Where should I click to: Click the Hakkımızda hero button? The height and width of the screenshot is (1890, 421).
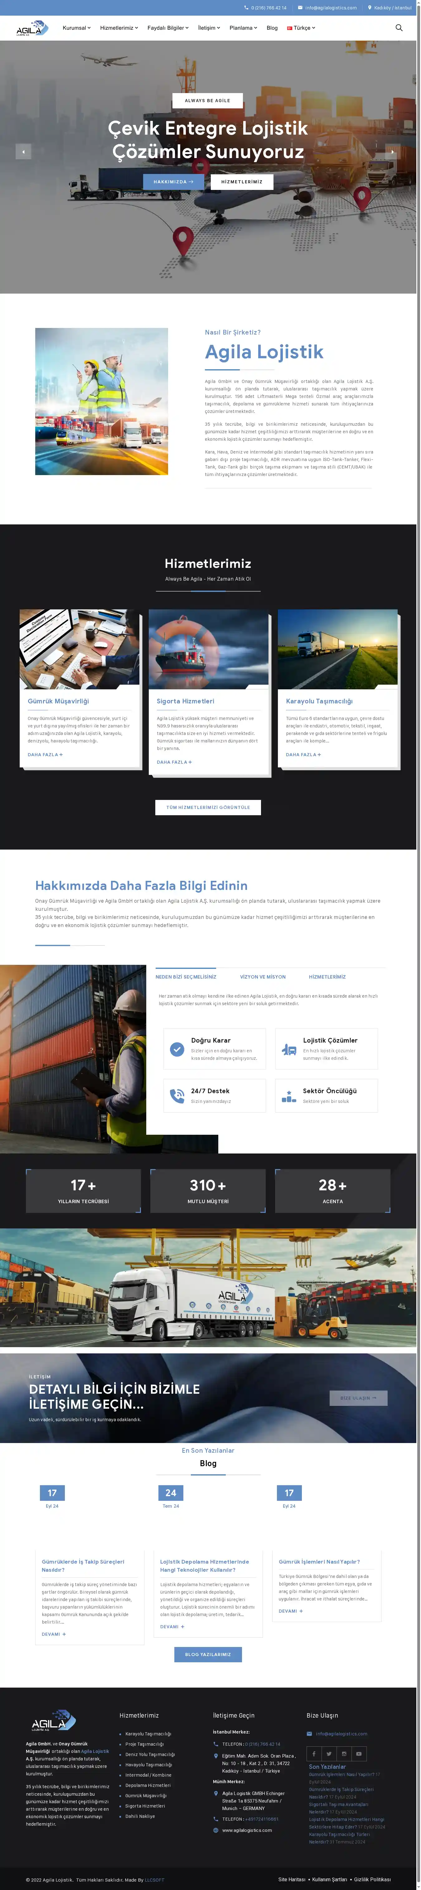pyautogui.click(x=173, y=181)
